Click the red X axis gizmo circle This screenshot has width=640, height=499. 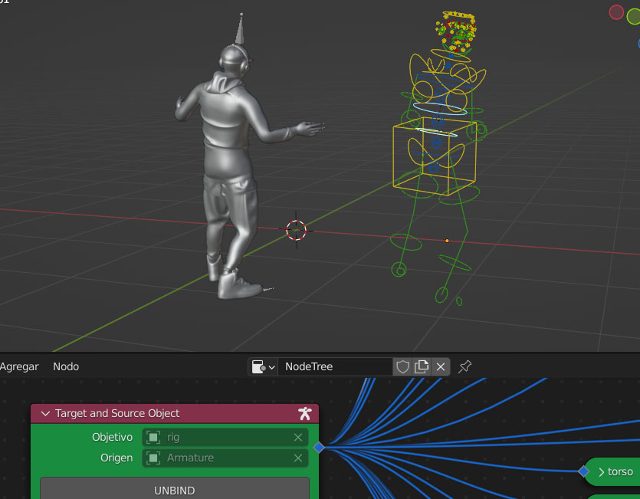(x=616, y=12)
